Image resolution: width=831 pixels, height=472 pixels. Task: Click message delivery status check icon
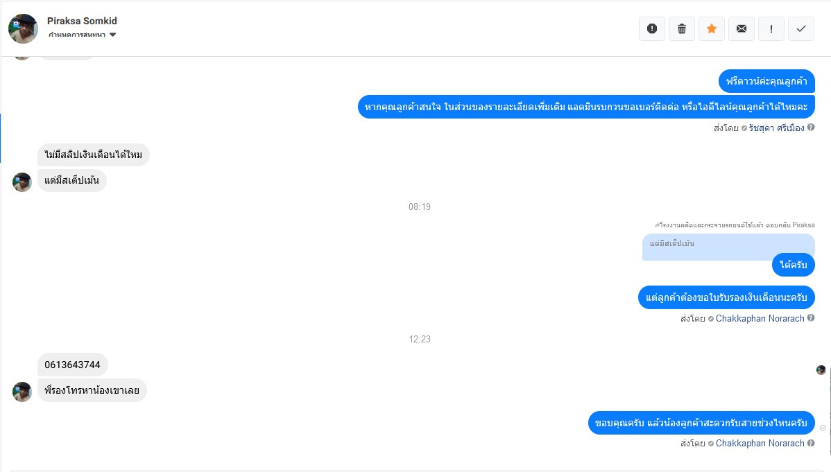click(x=823, y=428)
